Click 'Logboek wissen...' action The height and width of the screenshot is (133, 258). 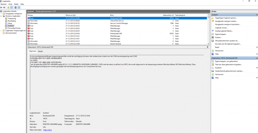pos(221,28)
